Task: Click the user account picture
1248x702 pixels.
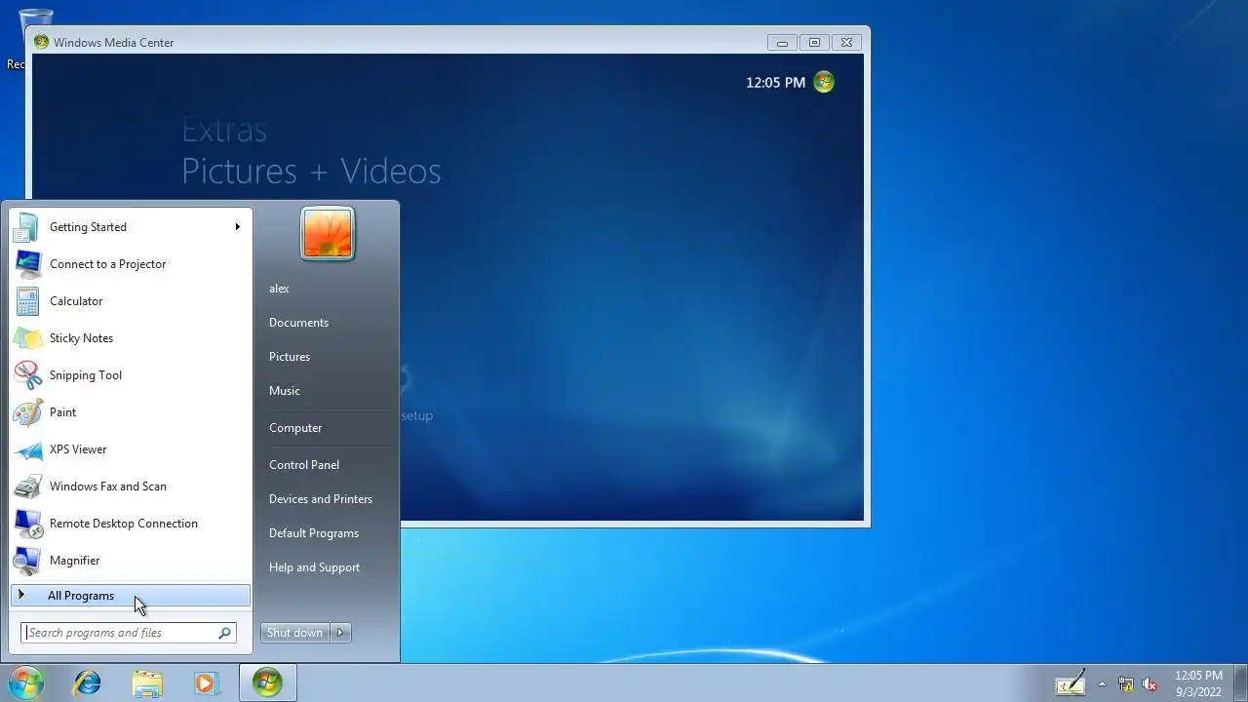Action: coord(328,234)
